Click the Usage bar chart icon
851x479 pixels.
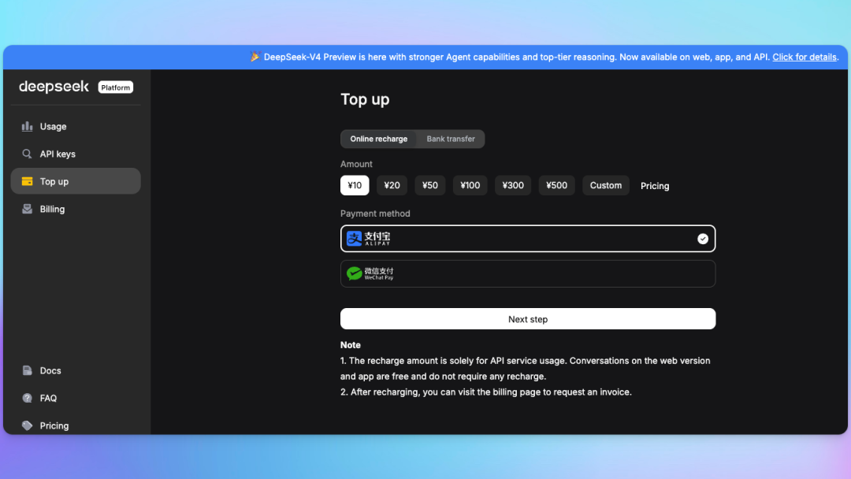28,126
